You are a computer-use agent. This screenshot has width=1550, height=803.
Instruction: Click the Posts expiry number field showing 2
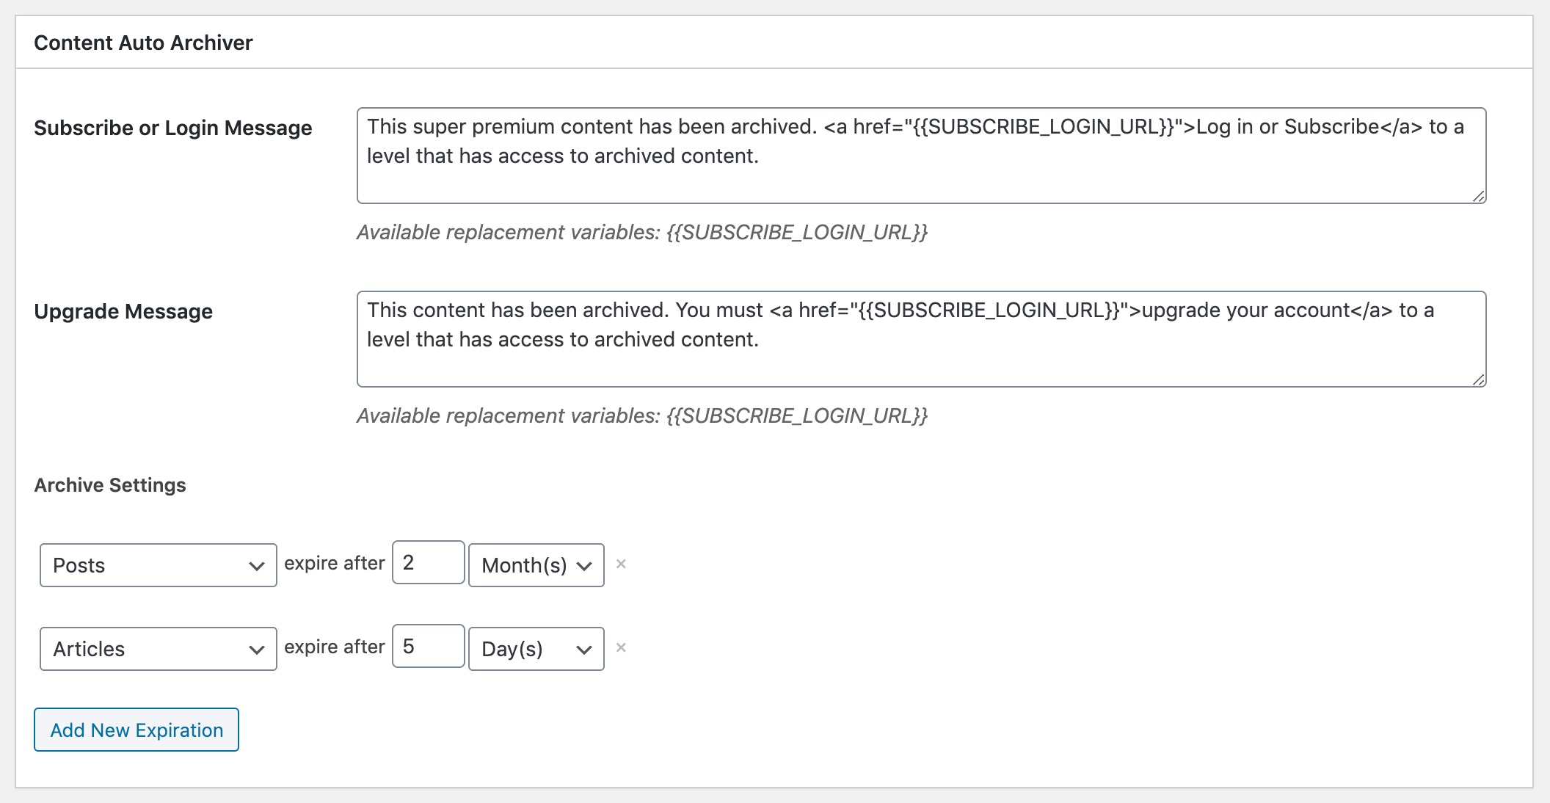pyautogui.click(x=428, y=562)
